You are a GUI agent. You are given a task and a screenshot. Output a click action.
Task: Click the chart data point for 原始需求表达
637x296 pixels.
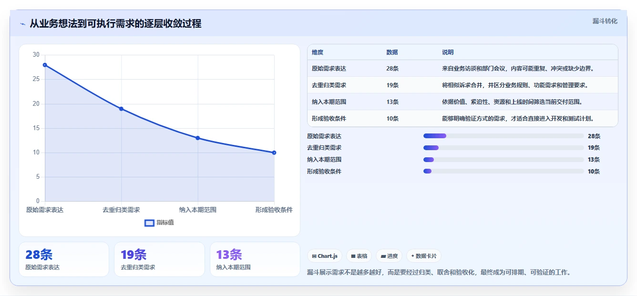(45, 65)
